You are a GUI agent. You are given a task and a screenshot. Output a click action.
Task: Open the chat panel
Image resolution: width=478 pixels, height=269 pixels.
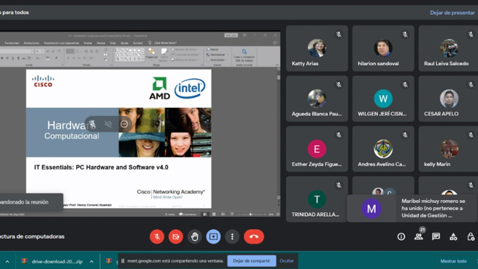[436, 236]
